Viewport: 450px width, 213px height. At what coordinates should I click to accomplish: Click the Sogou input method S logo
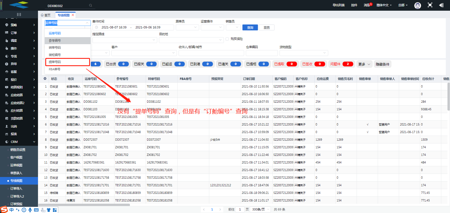pos(4,209)
